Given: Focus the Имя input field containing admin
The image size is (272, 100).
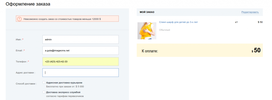Looking at the screenshot, I should 80,39.
